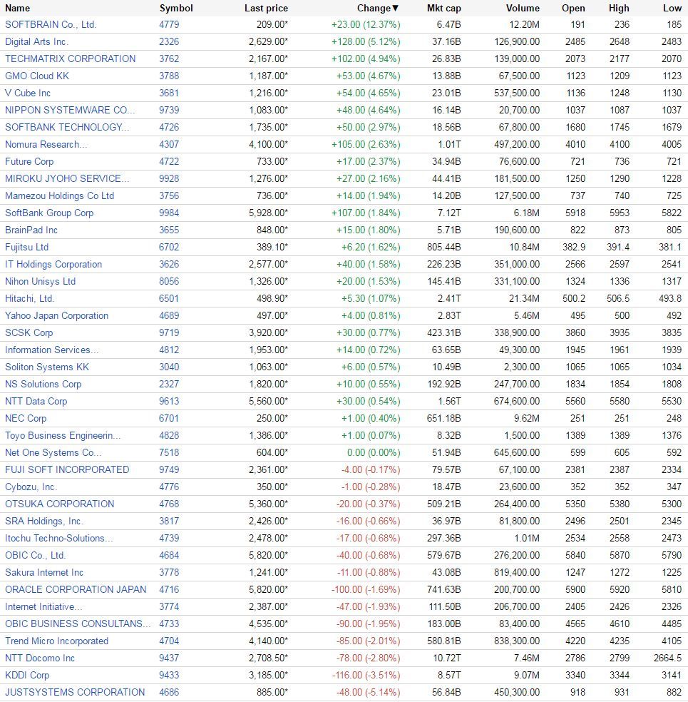Sort by the Name column header
Image resolution: width=688 pixels, height=702 pixels.
[x=17, y=8]
